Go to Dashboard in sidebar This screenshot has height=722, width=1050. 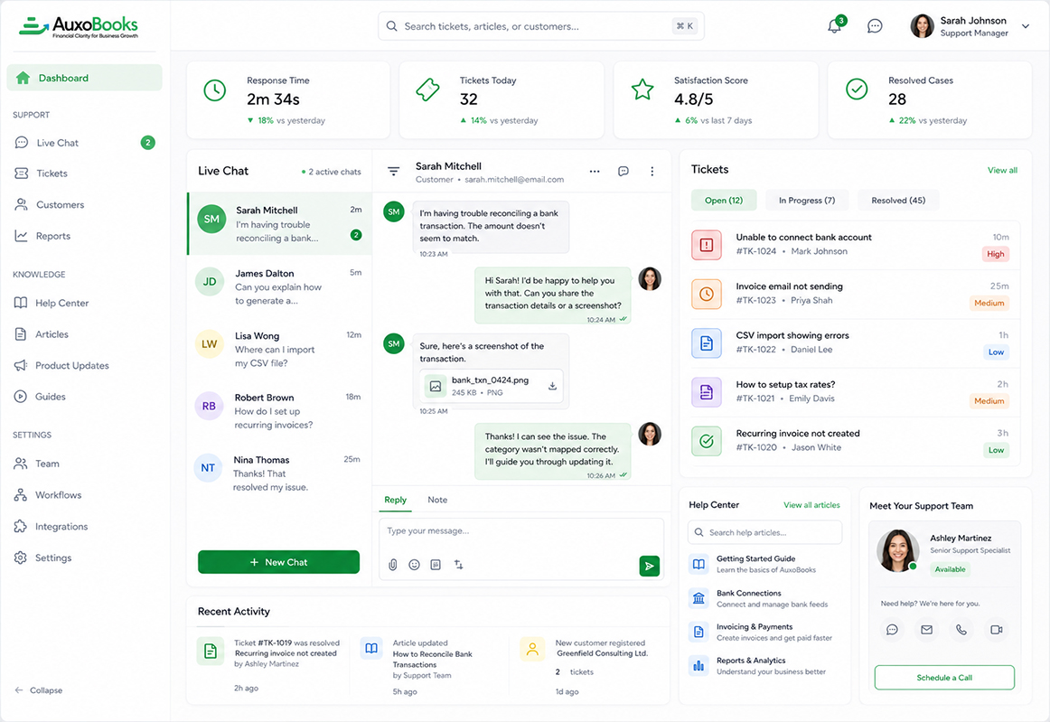point(84,78)
